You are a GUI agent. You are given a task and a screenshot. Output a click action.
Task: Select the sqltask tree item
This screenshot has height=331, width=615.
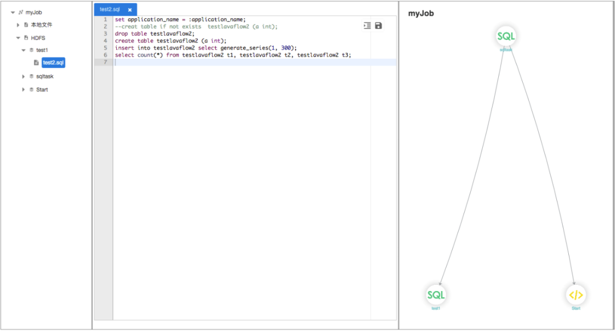coord(45,76)
